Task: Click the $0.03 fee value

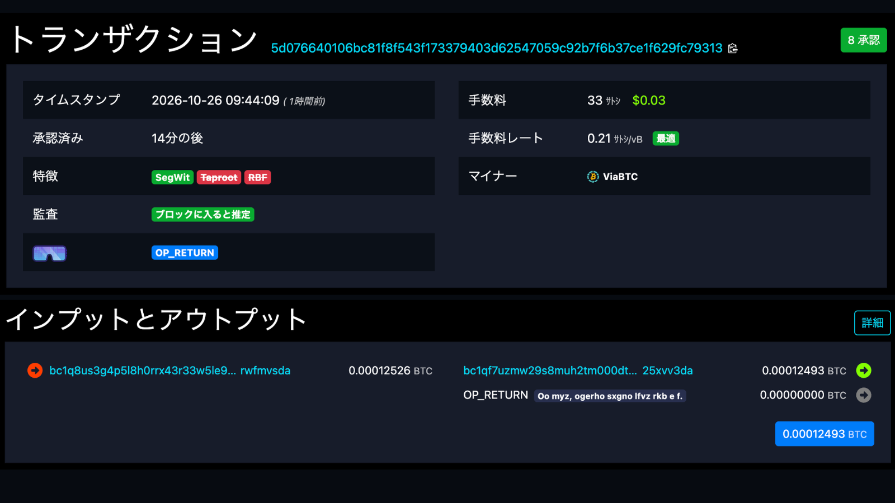Action: (x=649, y=100)
